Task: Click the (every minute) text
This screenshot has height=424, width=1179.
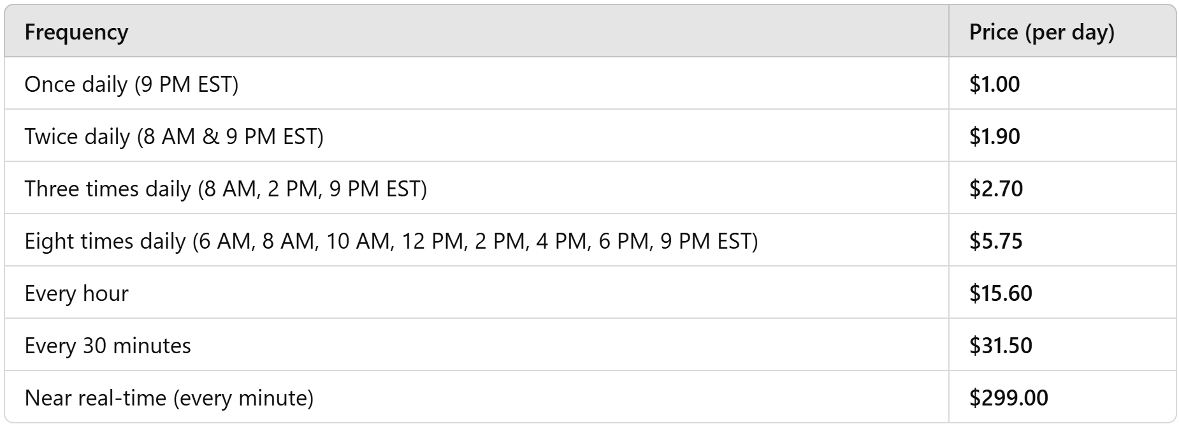Action: point(243,398)
